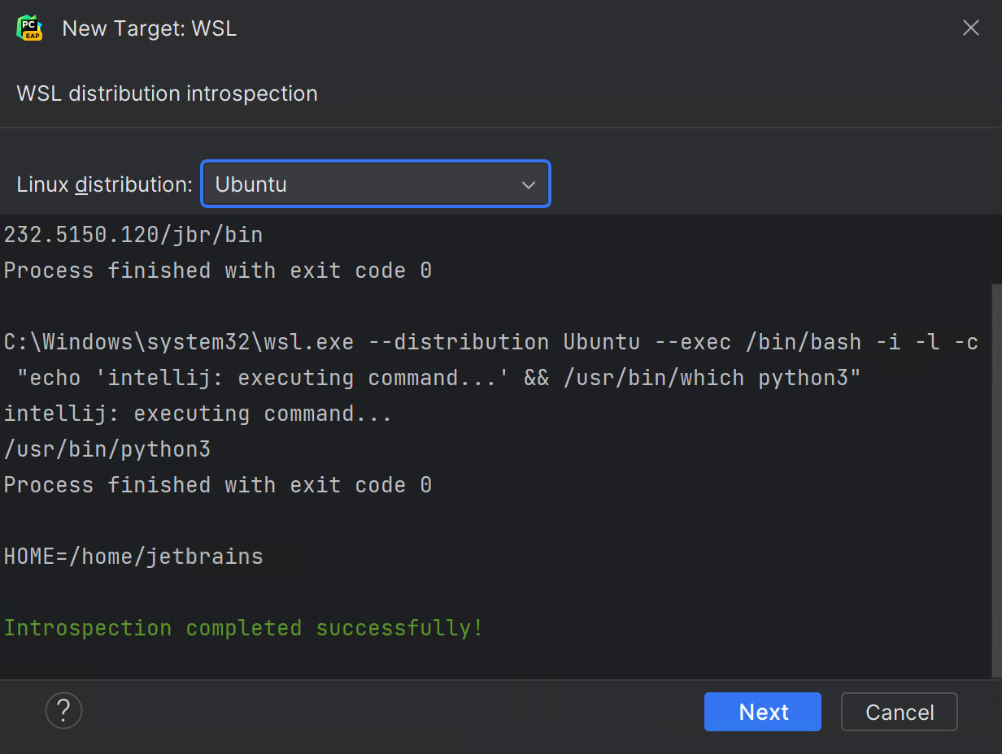Click the New Target: WSL title text
Image resolution: width=1002 pixels, height=754 pixels.
(x=149, y=28)
